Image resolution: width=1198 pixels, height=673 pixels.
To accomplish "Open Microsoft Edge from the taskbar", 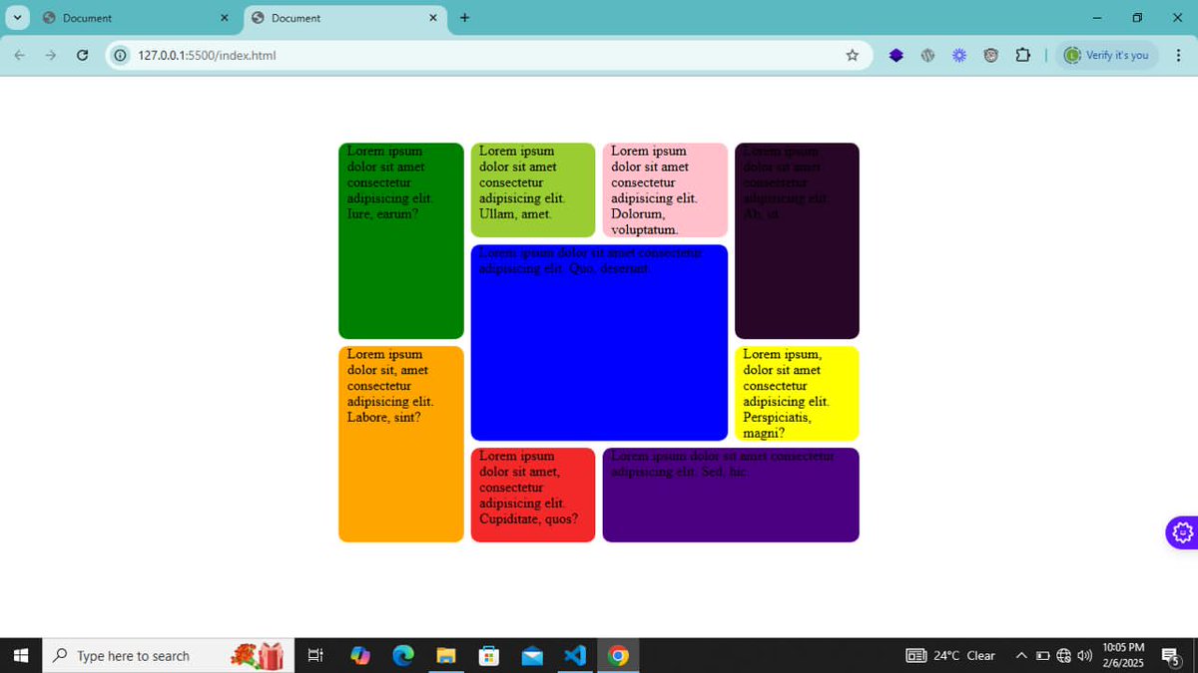I will (x=403, y=655).
